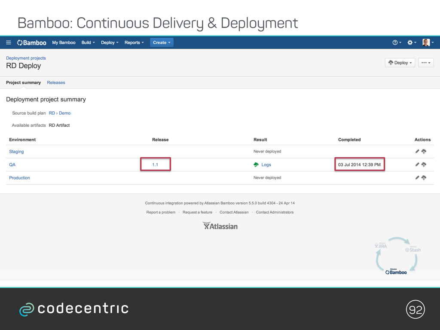Click Report a problem footer link
This screenshot has width=440, height=330.
(x=161, y=212)
